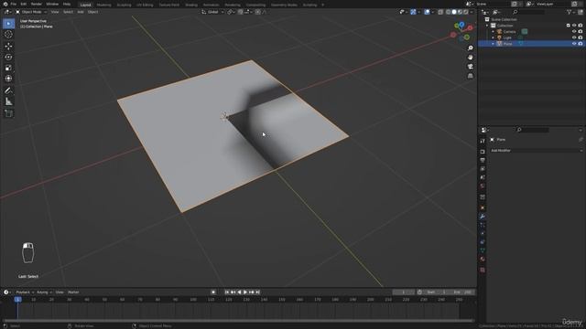Play the animation forward

coord(245,292)
